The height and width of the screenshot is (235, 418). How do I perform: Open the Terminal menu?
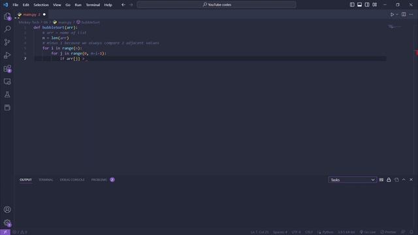pos(93,5)
